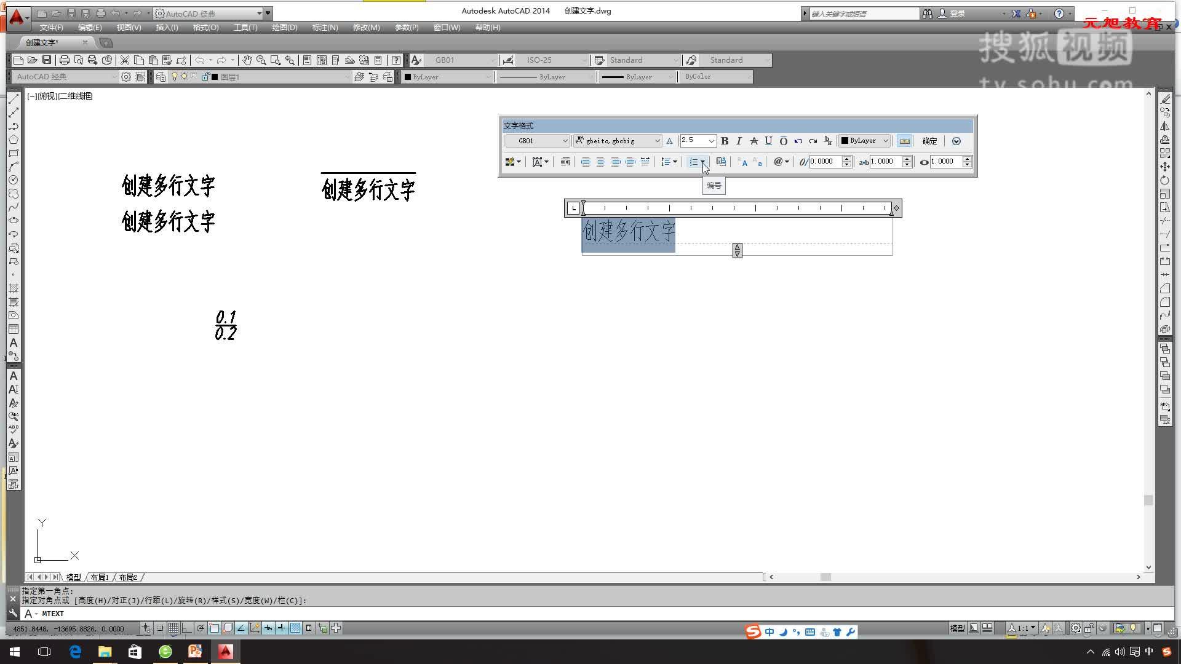Open the 格式(O) menu
1181x664 pixels.
(x=205, y=27)
